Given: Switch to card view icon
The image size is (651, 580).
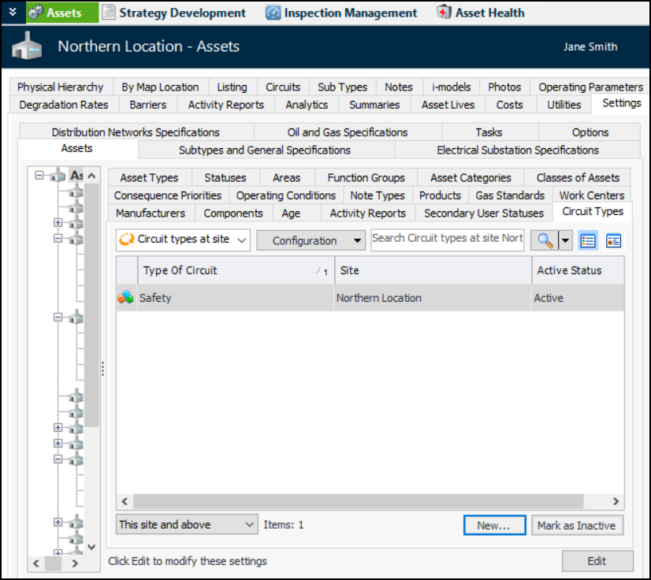Looking at the screenshot, I should coord(613,240).
